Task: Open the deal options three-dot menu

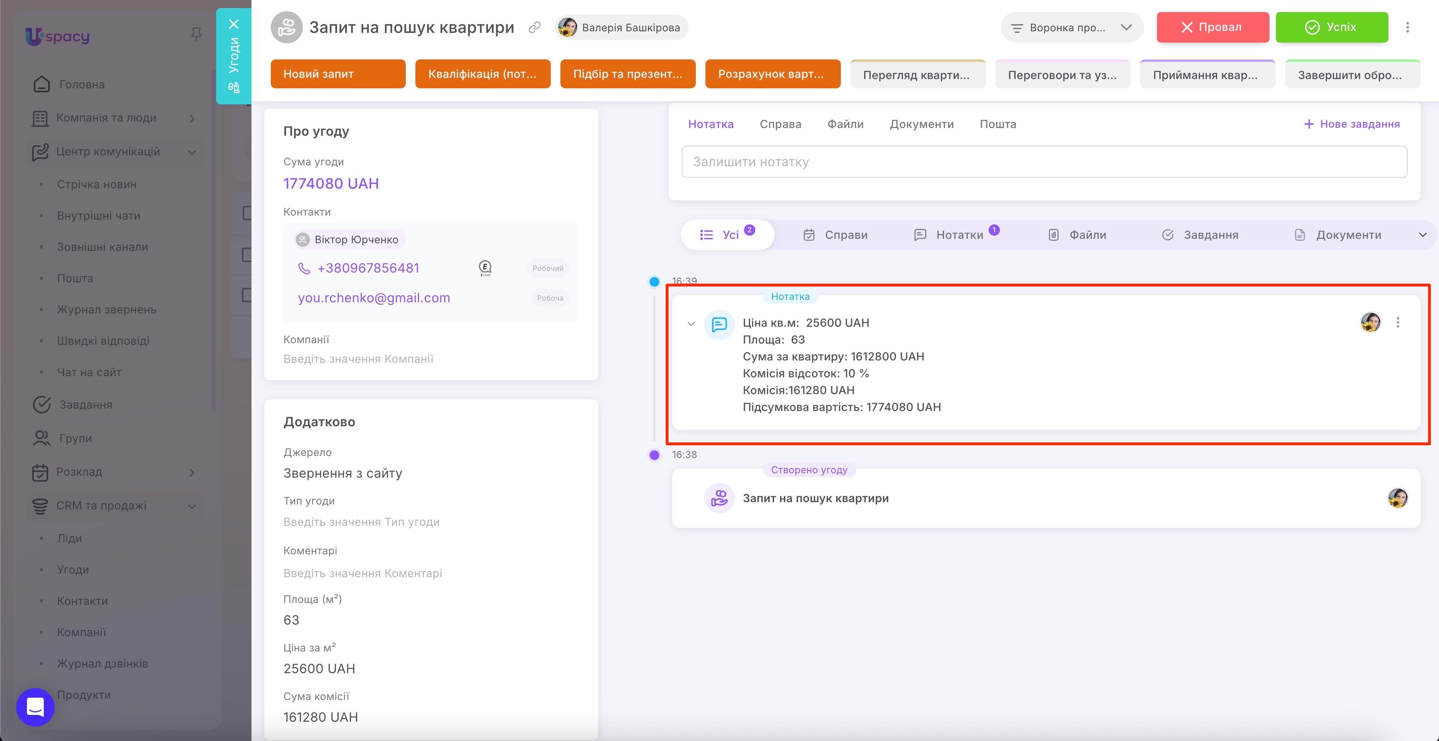Action: [x=1408, y=27]
